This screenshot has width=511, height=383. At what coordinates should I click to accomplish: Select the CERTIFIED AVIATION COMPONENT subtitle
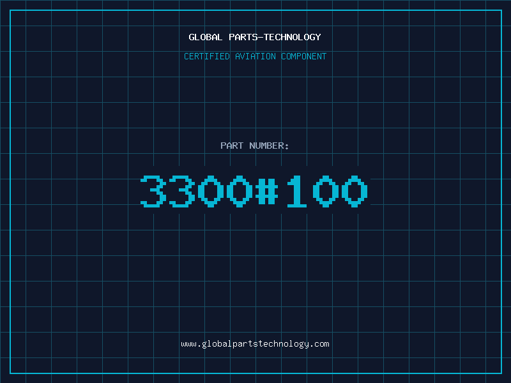point(255,56)
